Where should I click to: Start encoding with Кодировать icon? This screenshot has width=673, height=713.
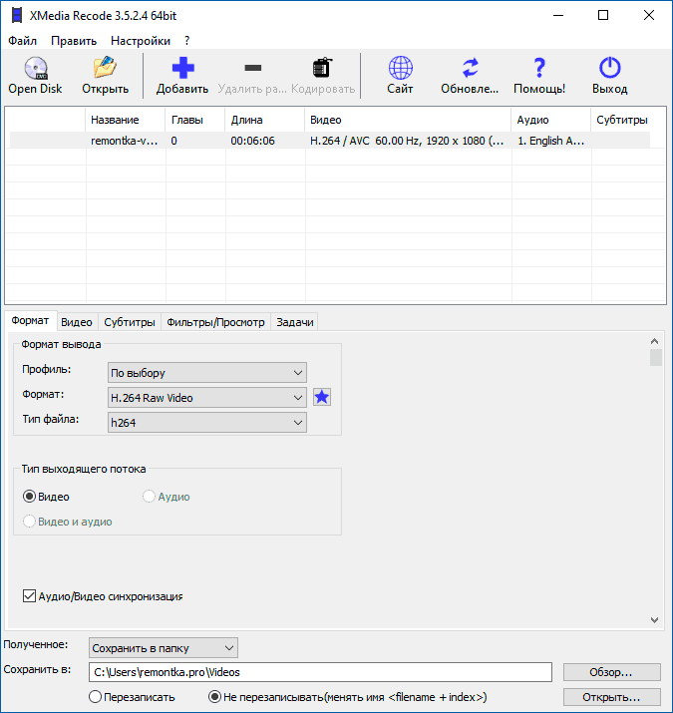[x=323, y=76]
